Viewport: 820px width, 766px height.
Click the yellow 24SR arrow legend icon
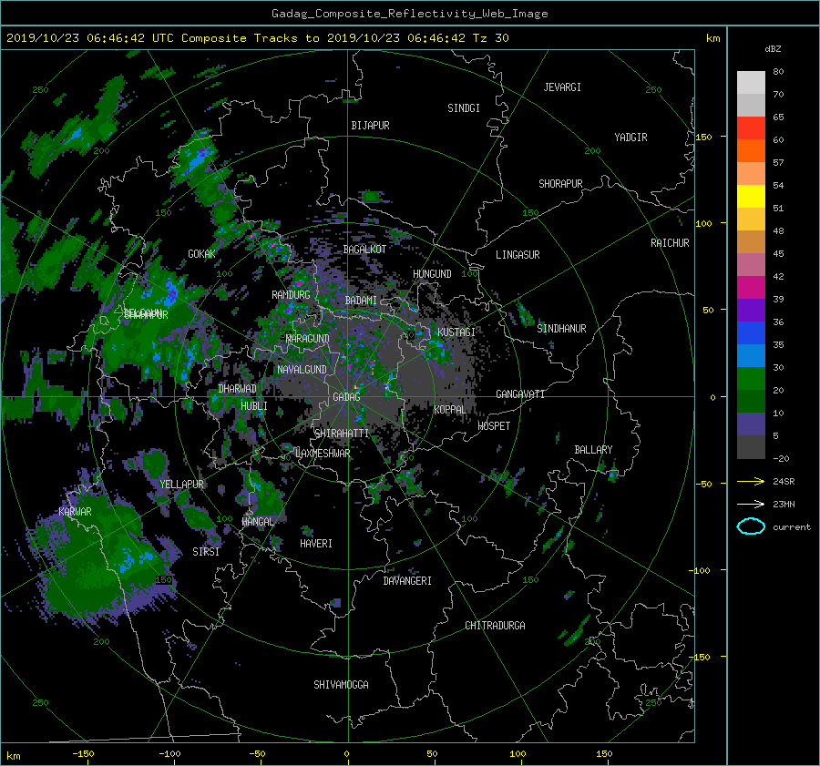tap(751, 481)
